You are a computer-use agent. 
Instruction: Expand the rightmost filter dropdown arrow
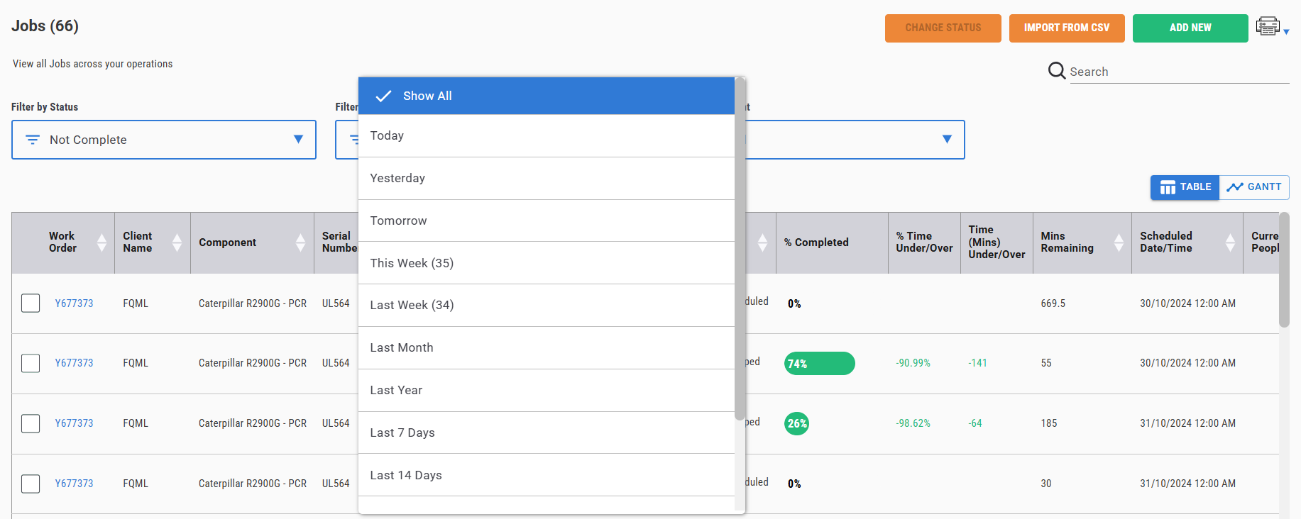947,140
